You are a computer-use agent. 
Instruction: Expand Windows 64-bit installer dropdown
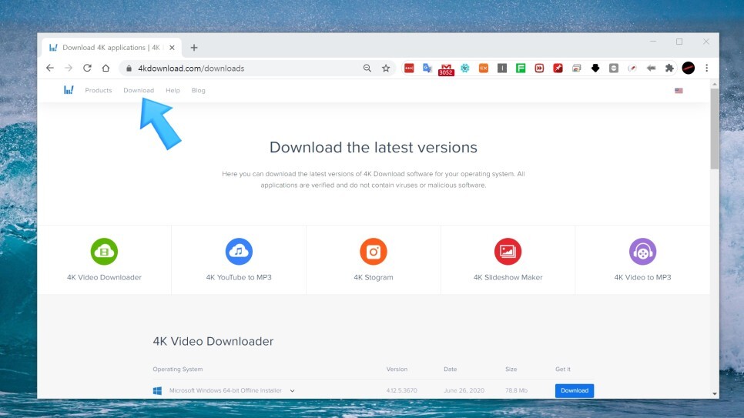point(293,390)
